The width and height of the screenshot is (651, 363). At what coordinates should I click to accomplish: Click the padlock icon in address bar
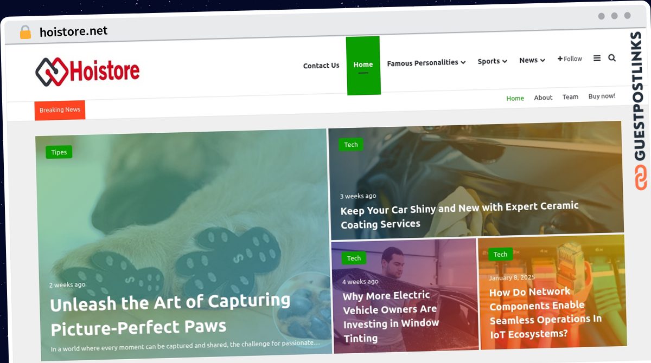coord(25,33)
